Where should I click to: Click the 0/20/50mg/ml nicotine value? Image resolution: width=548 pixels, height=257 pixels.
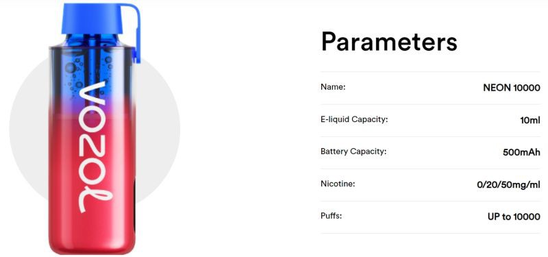(x=508, y=185)
